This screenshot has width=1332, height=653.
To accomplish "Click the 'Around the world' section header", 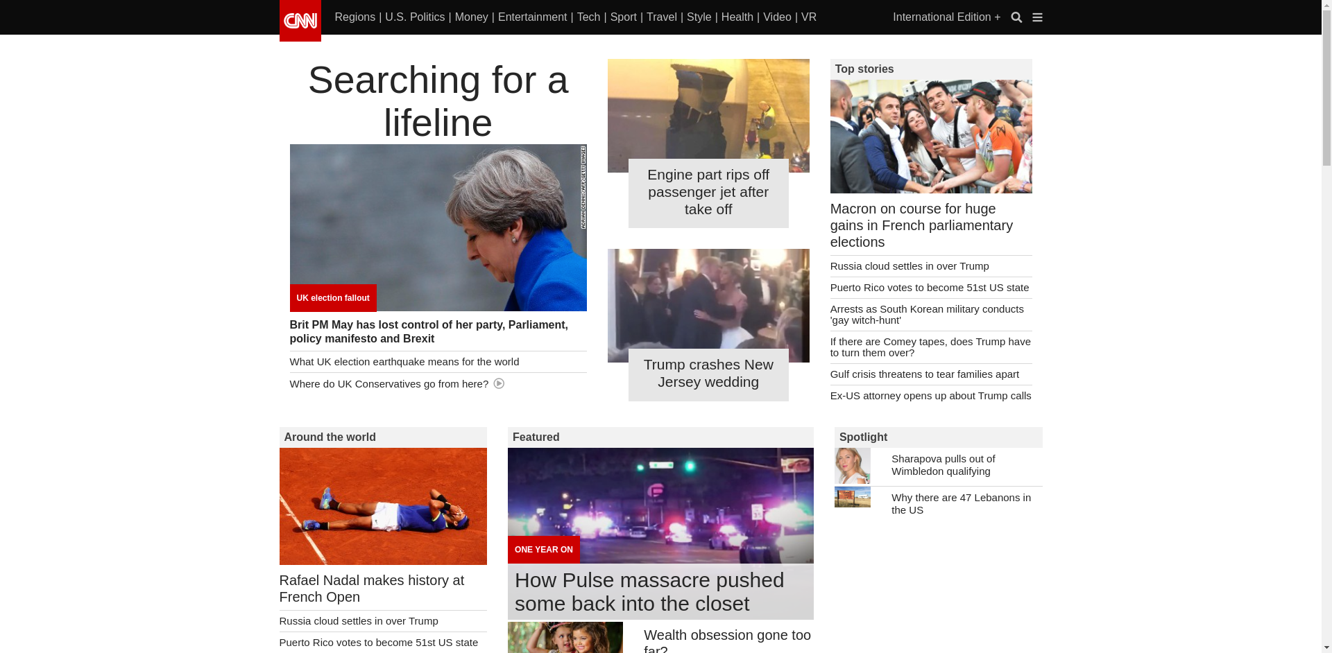I will point(383,437).
